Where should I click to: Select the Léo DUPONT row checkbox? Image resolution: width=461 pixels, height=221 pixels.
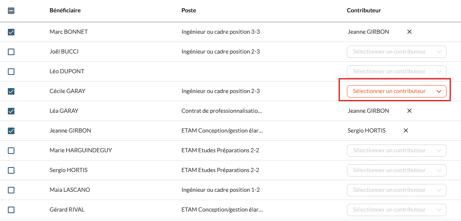click(11, 72)
